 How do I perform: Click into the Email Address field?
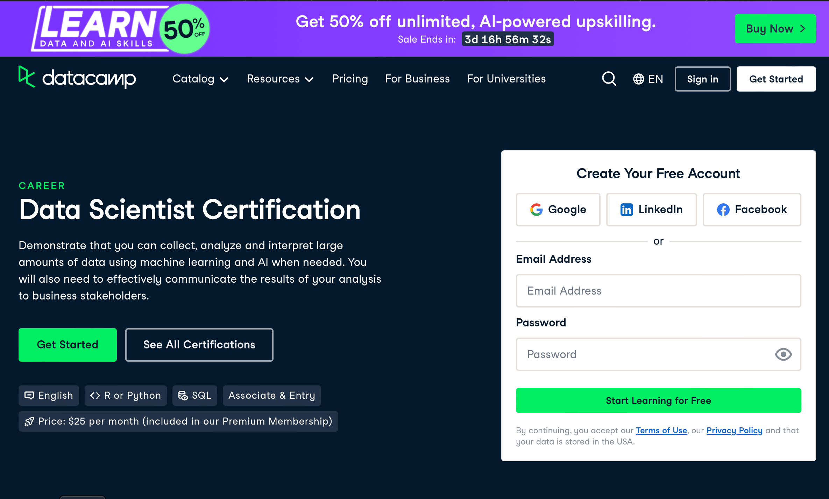658,291
